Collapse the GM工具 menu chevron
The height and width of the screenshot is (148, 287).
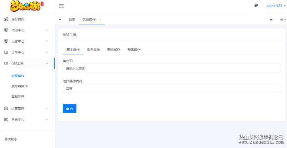click(47, 63)
